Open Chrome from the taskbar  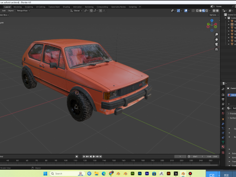tap(111, 174)
